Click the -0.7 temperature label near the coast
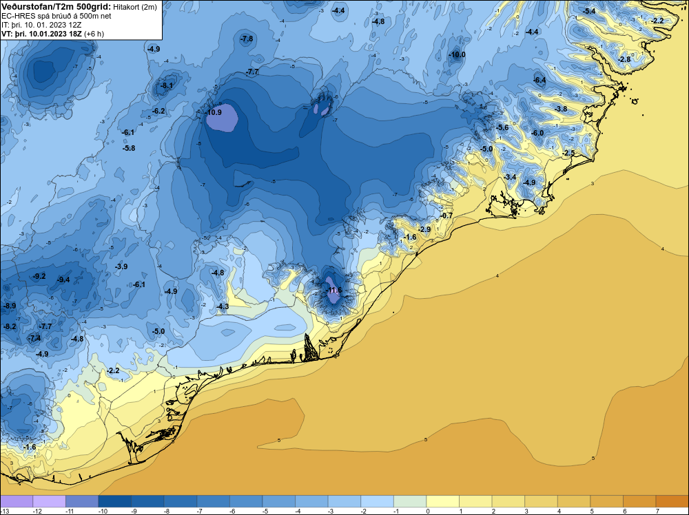This screenshot has width=689, height=515. (446, 216)
